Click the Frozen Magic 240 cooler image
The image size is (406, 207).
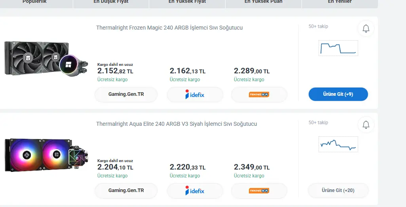click(46, 59)
